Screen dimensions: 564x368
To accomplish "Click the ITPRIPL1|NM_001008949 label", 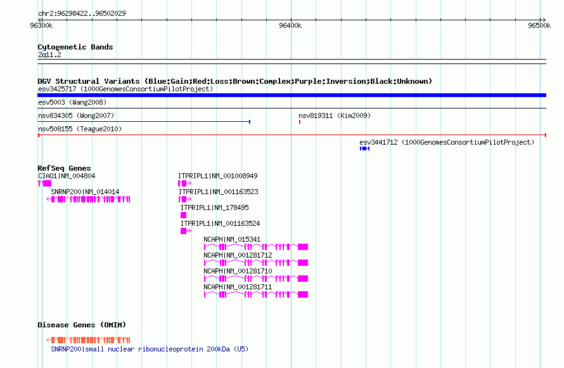I will point(218,176).
